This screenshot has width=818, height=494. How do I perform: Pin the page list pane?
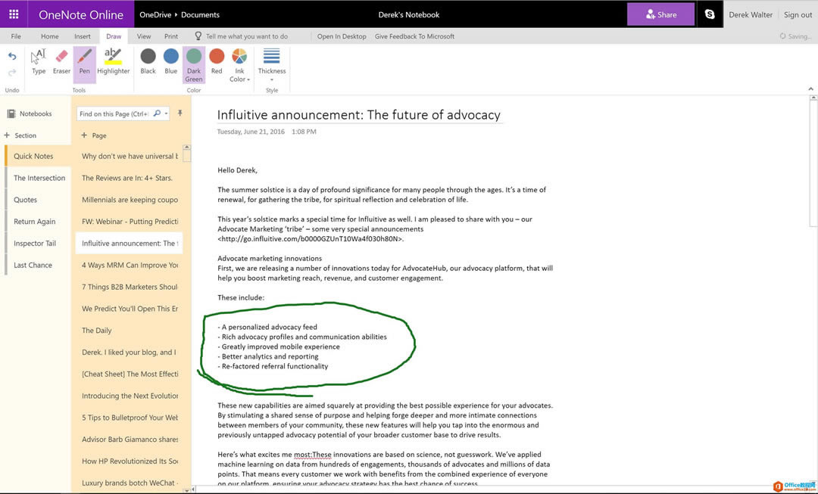pyautogui.click(x=180, y=113)
